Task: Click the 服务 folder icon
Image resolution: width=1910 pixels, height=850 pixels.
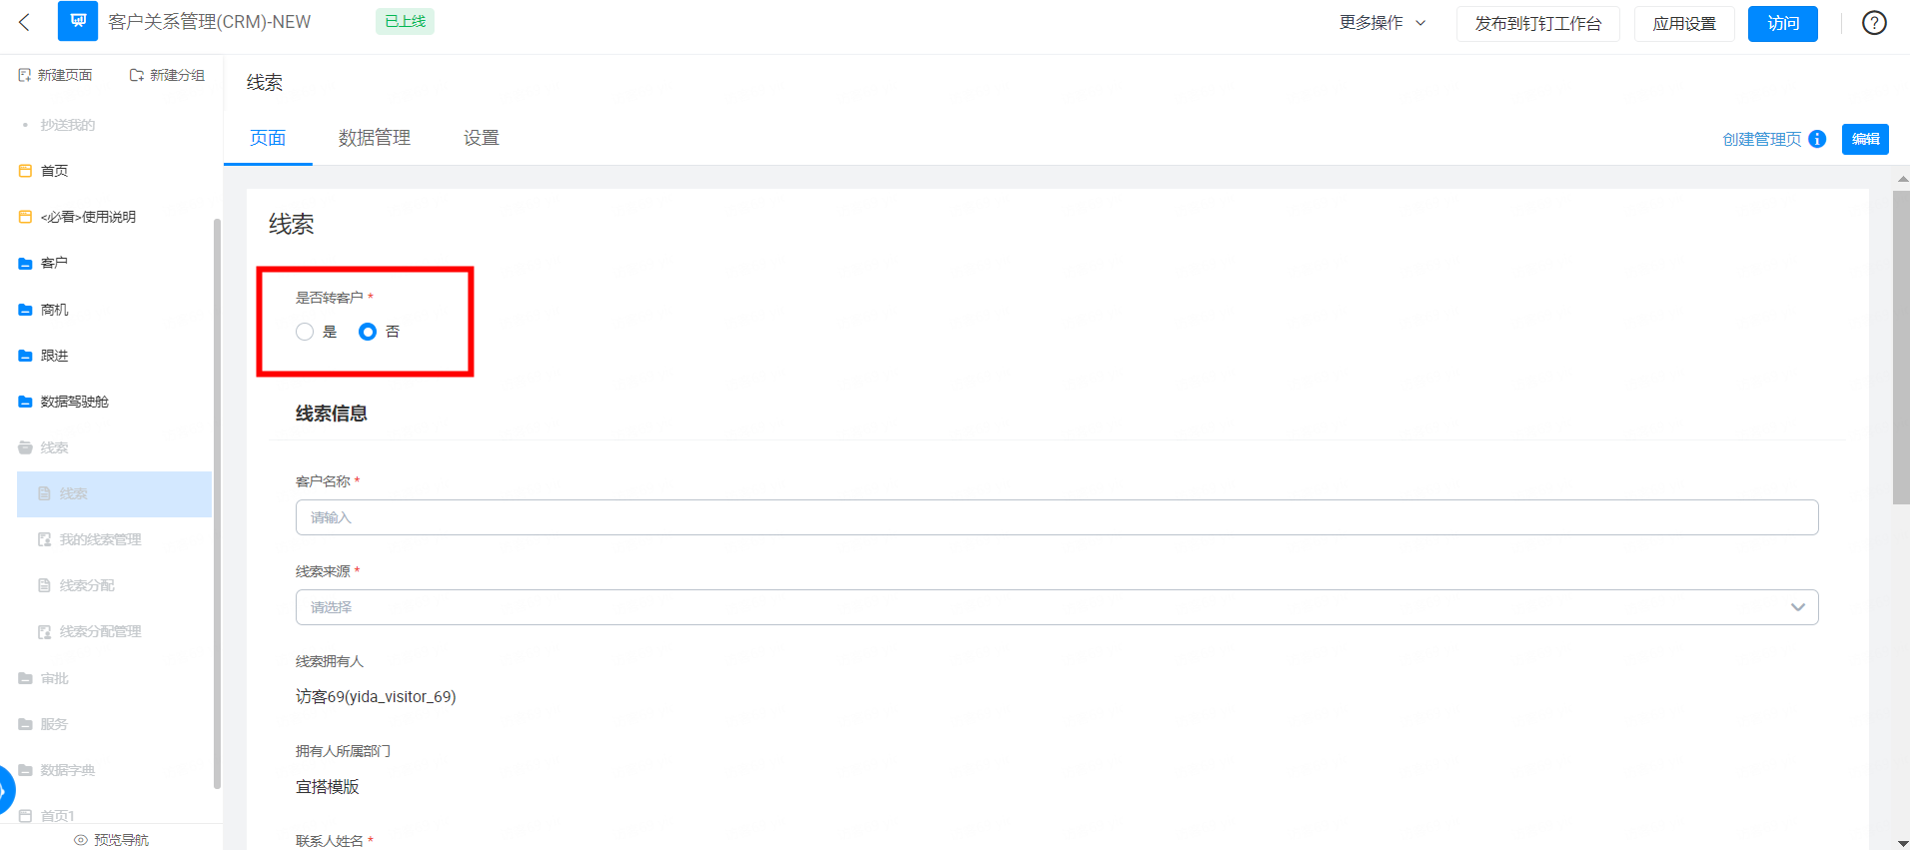Action: pos(26,724)
